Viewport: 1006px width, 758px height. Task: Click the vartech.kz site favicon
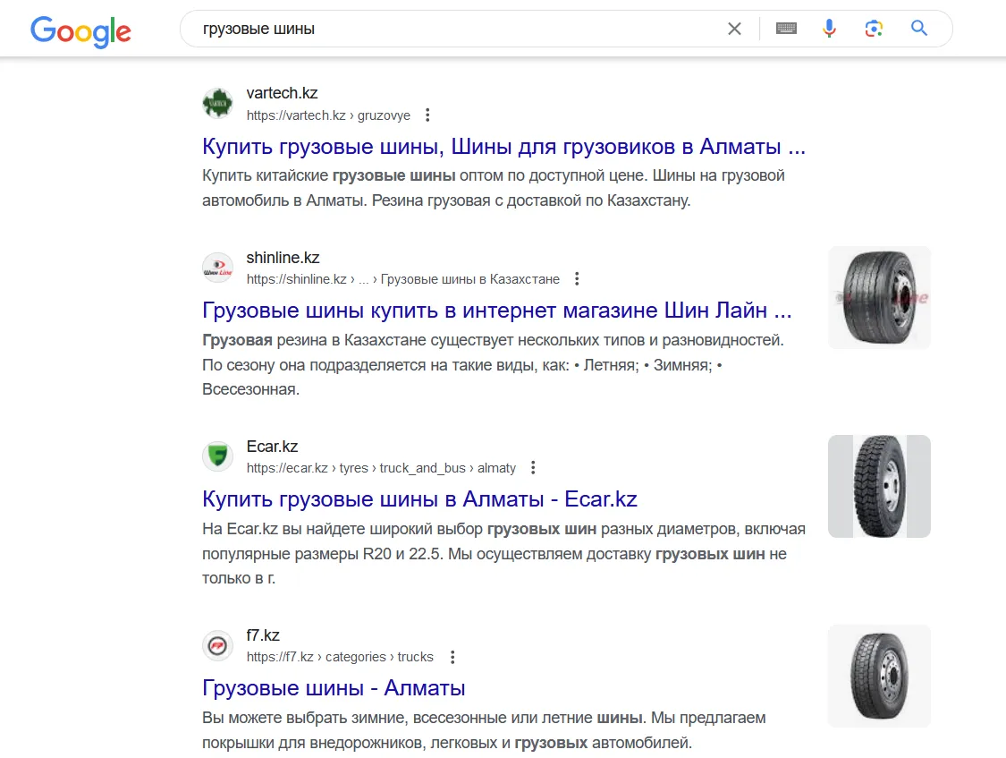(x=217, y=103)
